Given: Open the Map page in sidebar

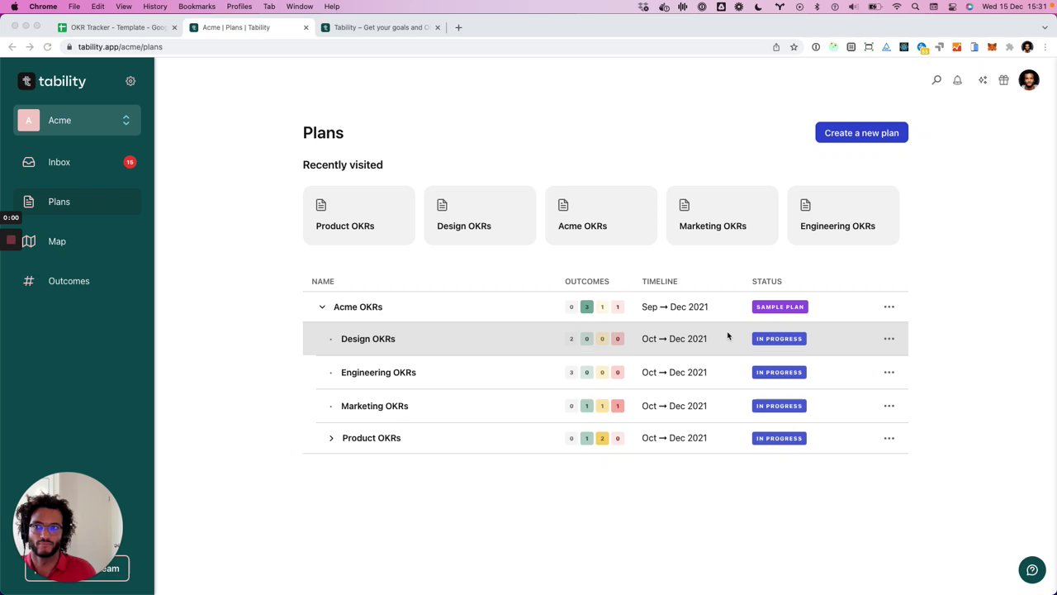Looking at the screenshot, I should click(77, 241).
